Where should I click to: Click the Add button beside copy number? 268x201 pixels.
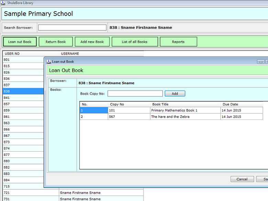click(175, 93)
